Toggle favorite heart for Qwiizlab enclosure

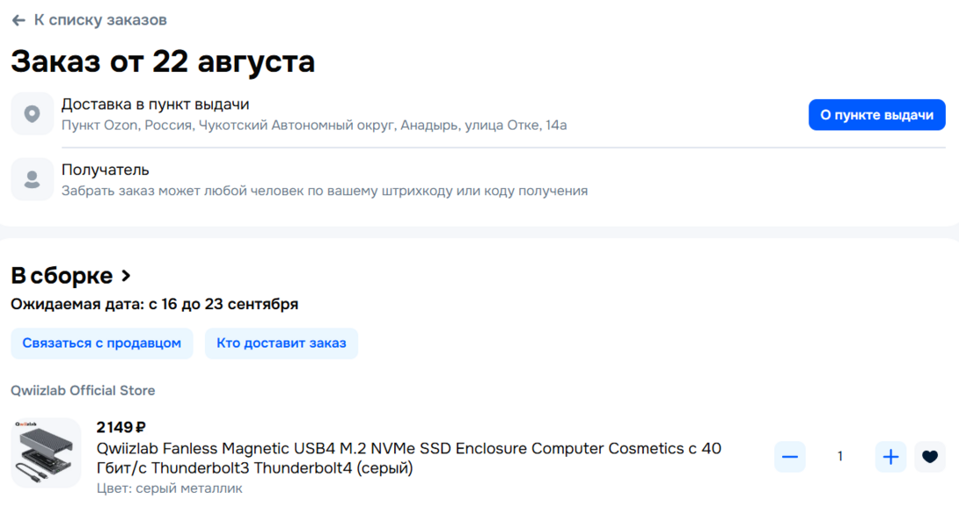coord(930,457)
